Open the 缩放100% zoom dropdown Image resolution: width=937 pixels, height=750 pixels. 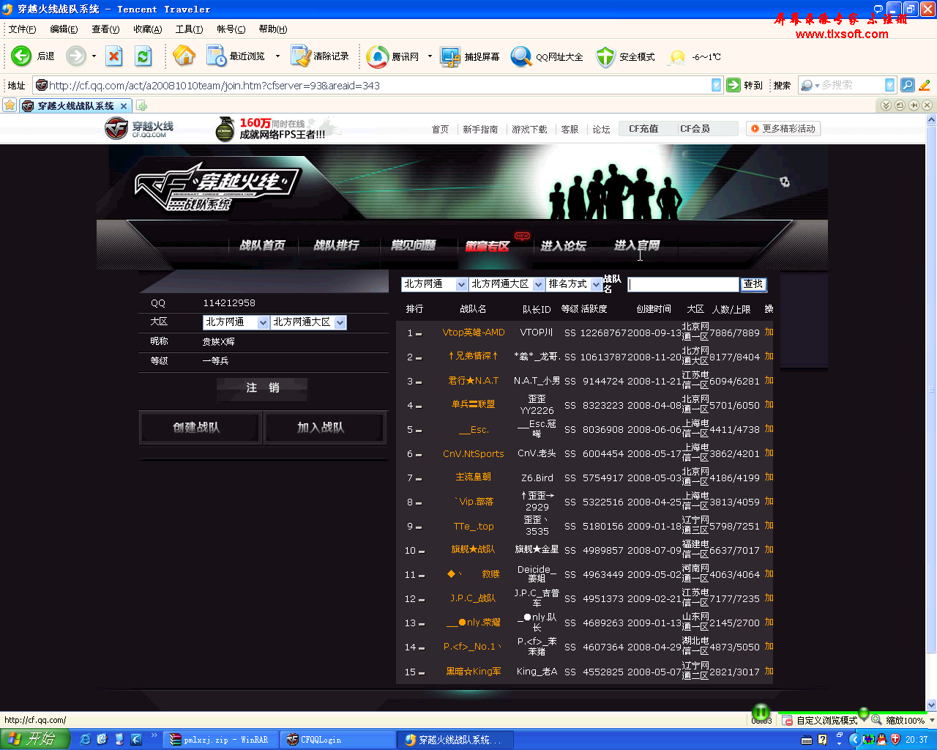[x=931, y=721]
